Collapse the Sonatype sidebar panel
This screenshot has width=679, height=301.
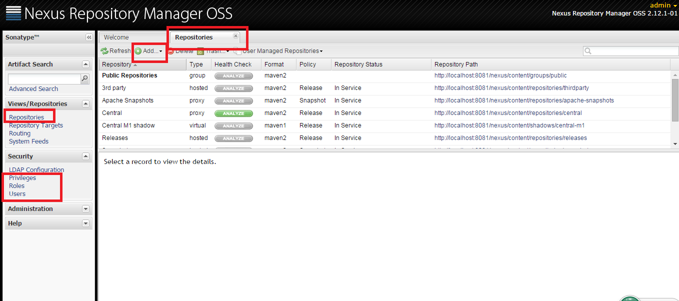click(x=89, y=37)
